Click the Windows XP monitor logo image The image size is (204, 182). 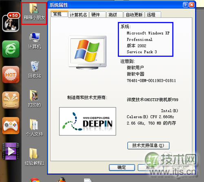87,52
